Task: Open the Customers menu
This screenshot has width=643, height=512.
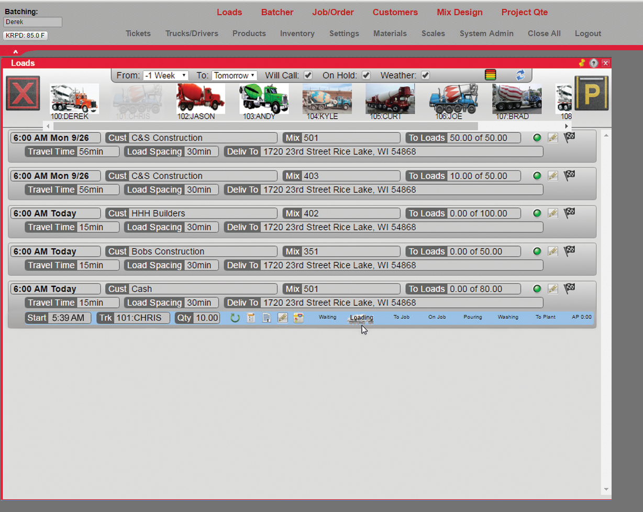Action: click(x=395, y=12)
